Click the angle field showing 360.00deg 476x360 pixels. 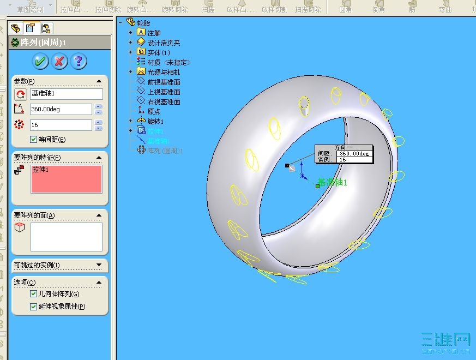[61, 110]
